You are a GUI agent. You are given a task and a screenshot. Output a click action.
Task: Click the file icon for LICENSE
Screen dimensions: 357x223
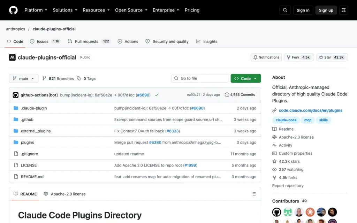click(16, 165)
